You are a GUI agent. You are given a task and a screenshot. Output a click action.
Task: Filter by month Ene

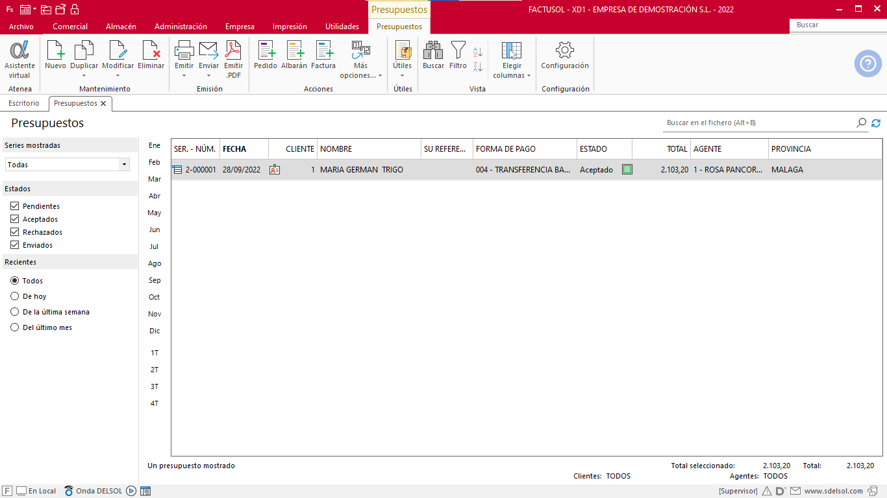tap(155, 145)
